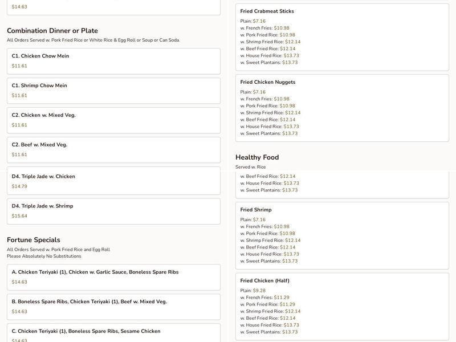Click Fried Shrimp w. House Fried Rice price
Image resolution: width=456 pixels, height=342 pixels.
[291, 254]
